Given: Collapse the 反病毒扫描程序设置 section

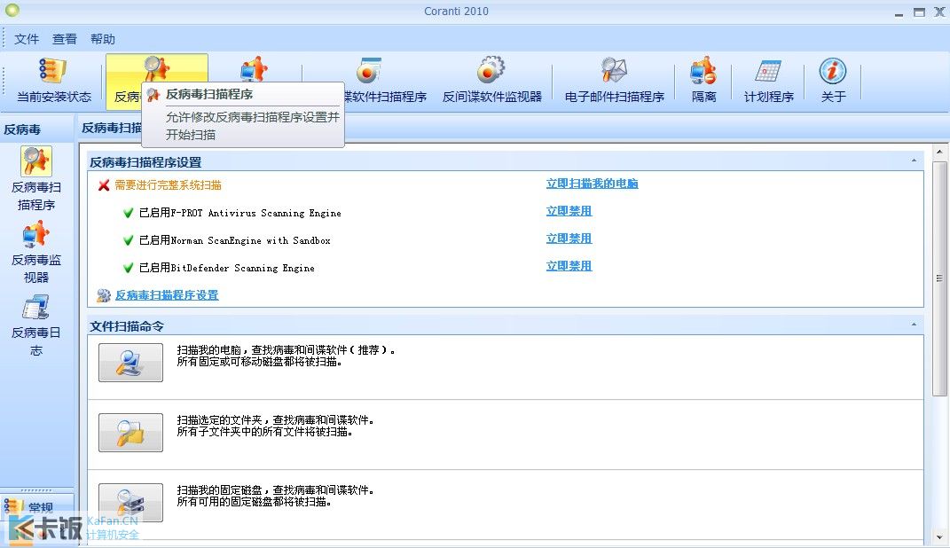Looking at the screenshot, I should [914, 160].
